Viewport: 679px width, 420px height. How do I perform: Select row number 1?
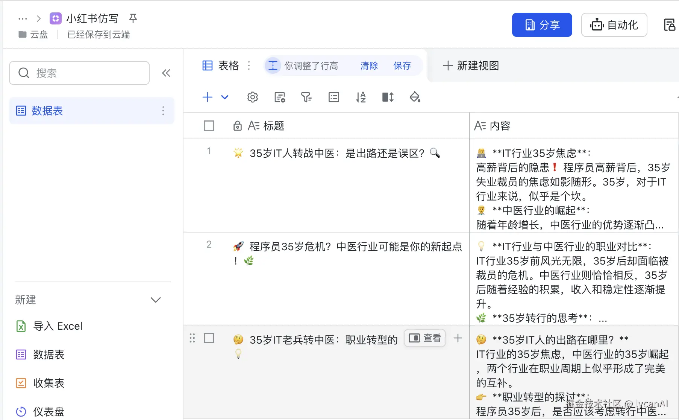click(x=209, y=151)
